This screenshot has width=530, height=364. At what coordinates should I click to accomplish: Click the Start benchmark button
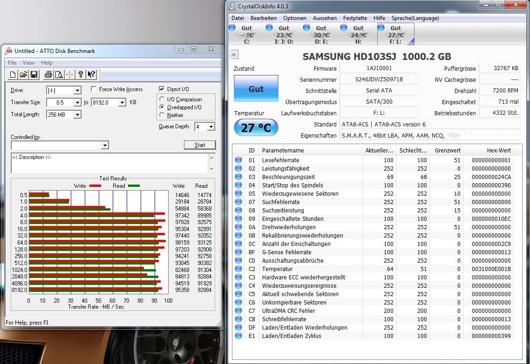pyautogui.click(x=200, y=145)
